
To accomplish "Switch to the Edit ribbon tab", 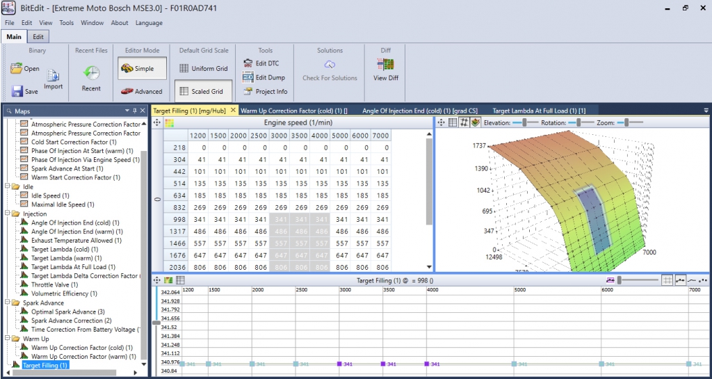I will (x=39, y=37).
